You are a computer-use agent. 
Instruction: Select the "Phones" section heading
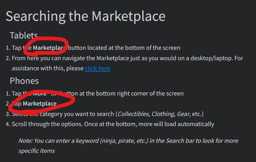(24, 81)
